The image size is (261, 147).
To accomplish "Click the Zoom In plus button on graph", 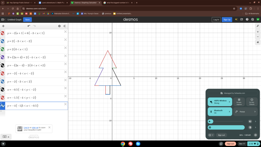I will pyautogui.click(x=258, y=32).
